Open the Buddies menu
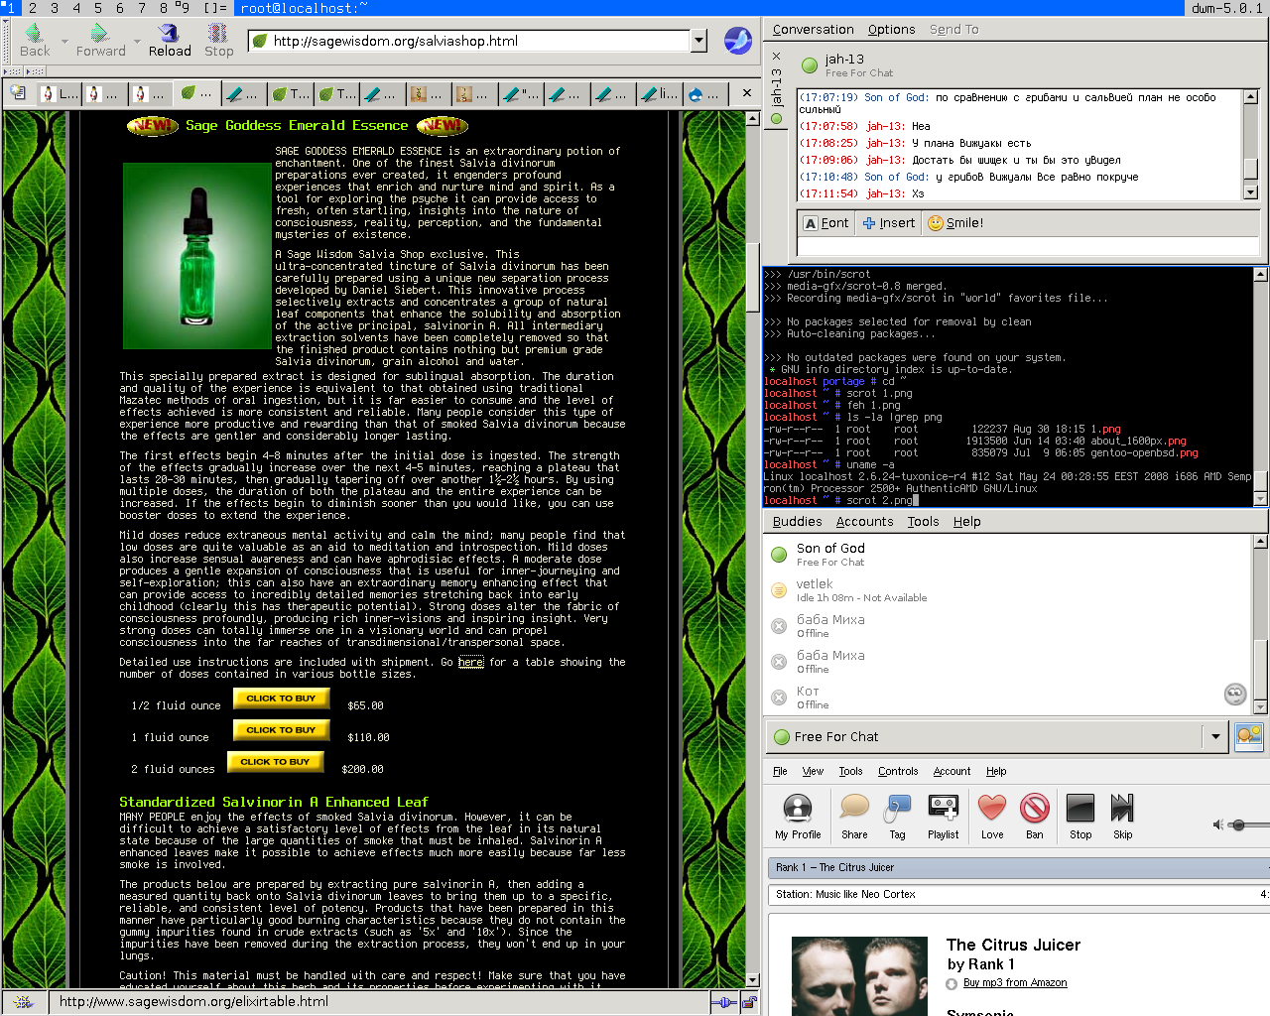 pyautogui.click(x=797, y=522)
